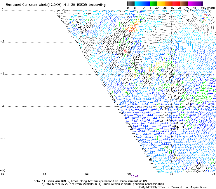The image size is (216, 189).
Task: Click the longitude axis label '66'
Action: click(x=87, y=174)
